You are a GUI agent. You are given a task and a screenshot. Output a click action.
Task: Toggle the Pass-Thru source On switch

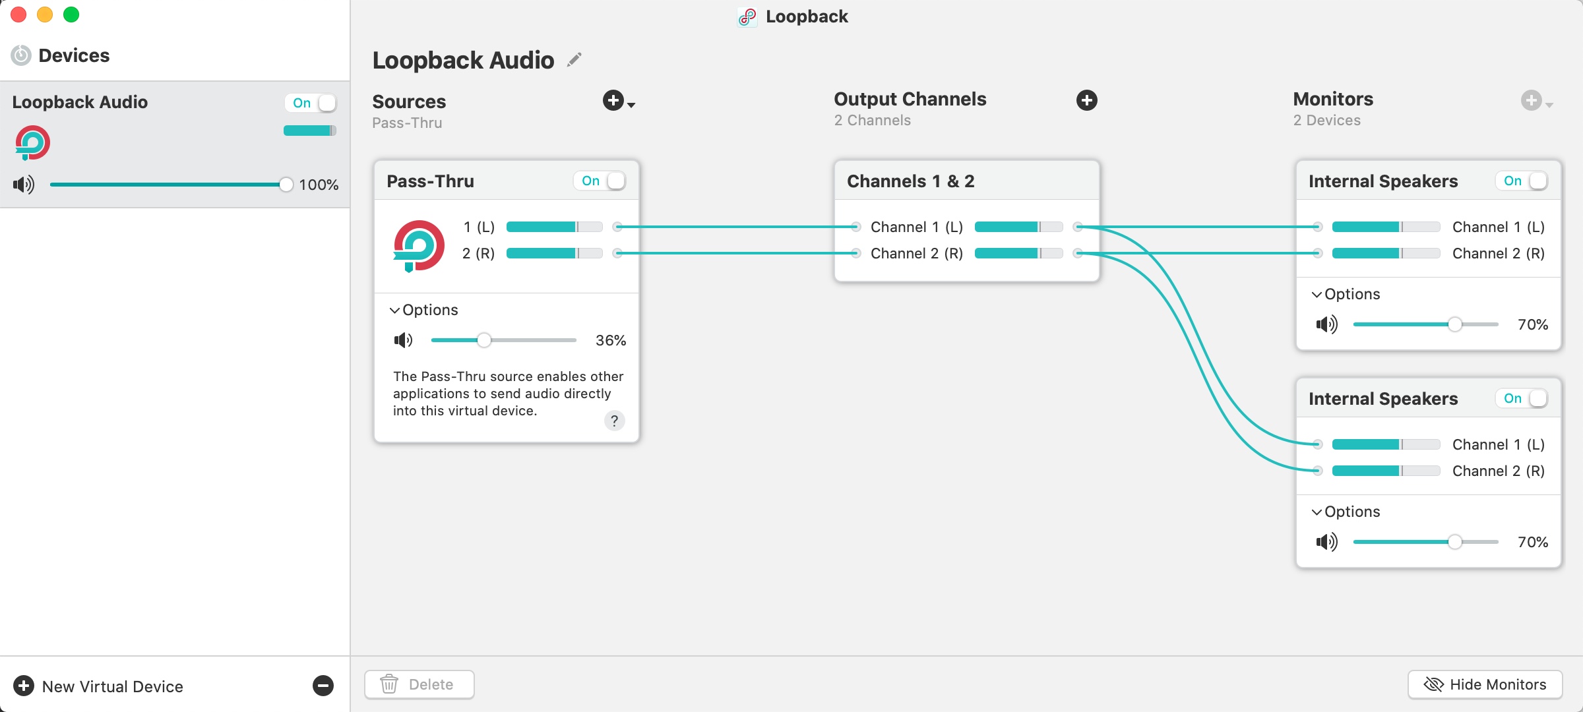[x=600, y=181]
